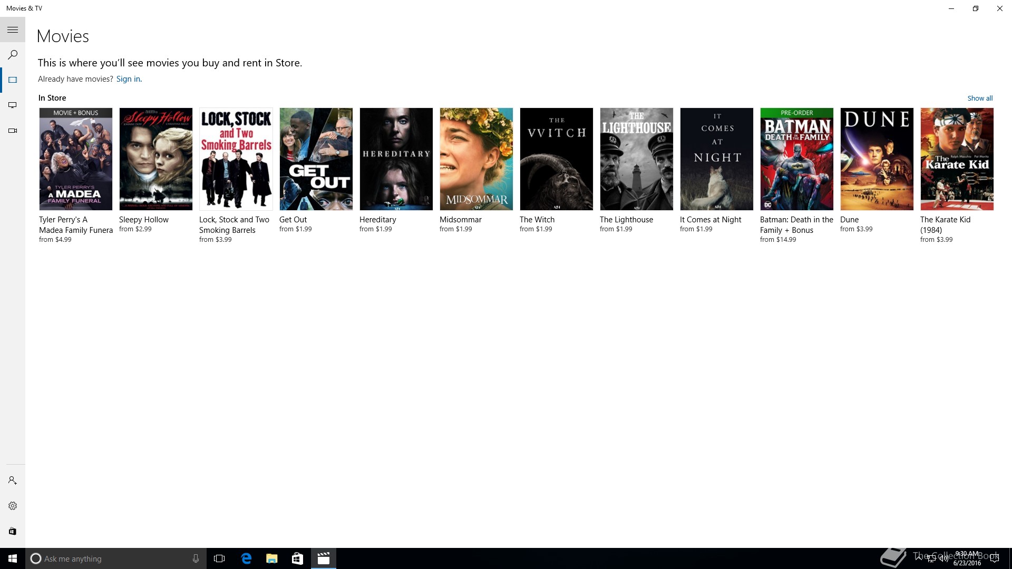This screenshot has width=1012, height=569.
Task: Open The Lighthouse movie poster
Action: tap(637, 159)
